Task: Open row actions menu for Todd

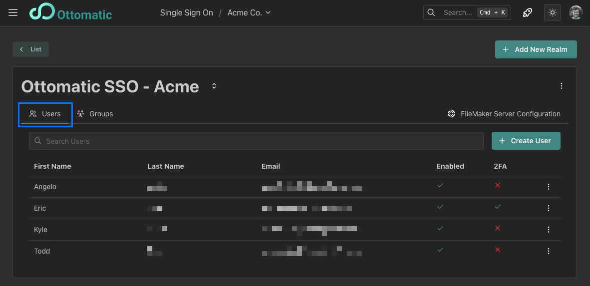Action: click(549, 251)
